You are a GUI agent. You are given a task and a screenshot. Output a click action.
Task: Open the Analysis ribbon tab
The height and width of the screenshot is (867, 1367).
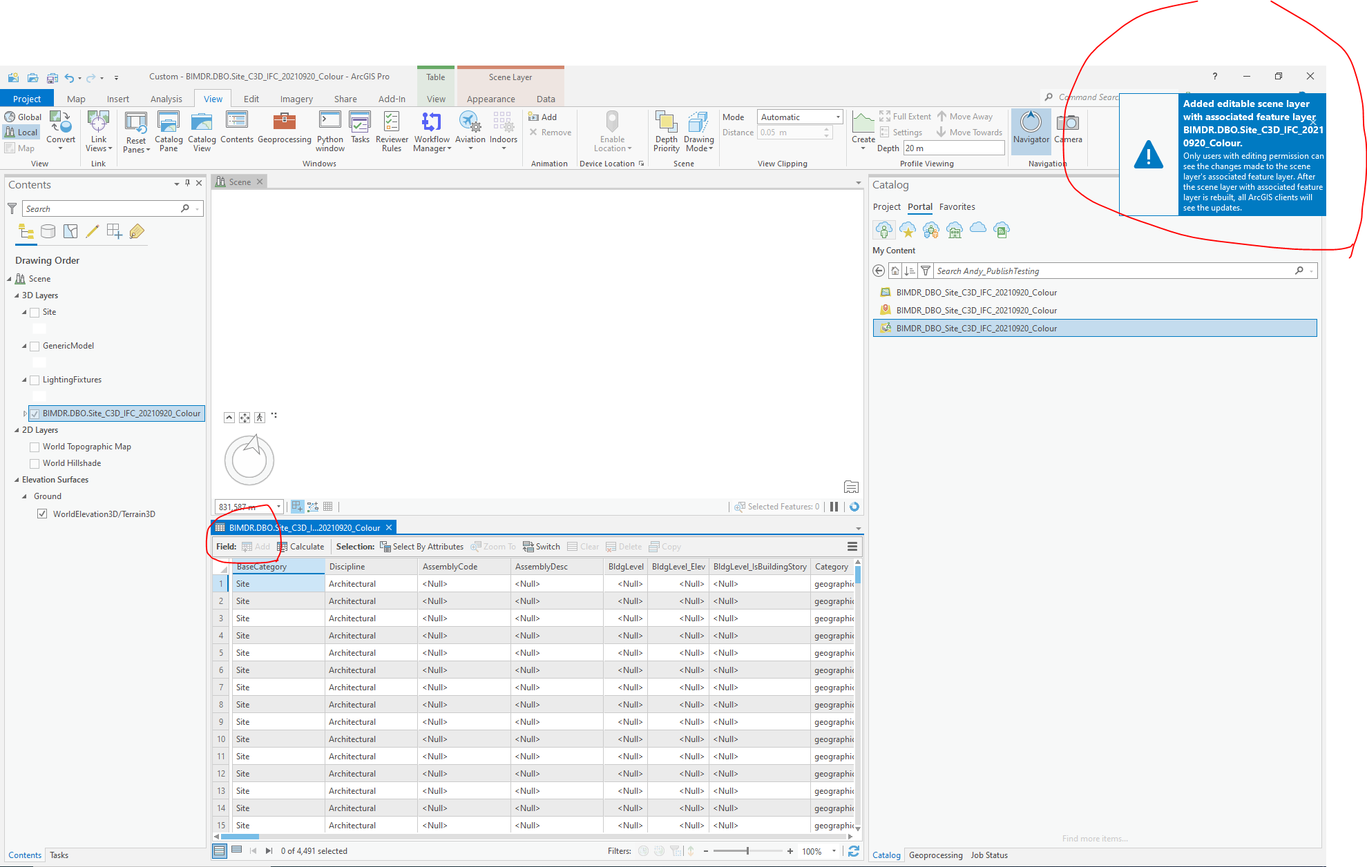[166, 99]
